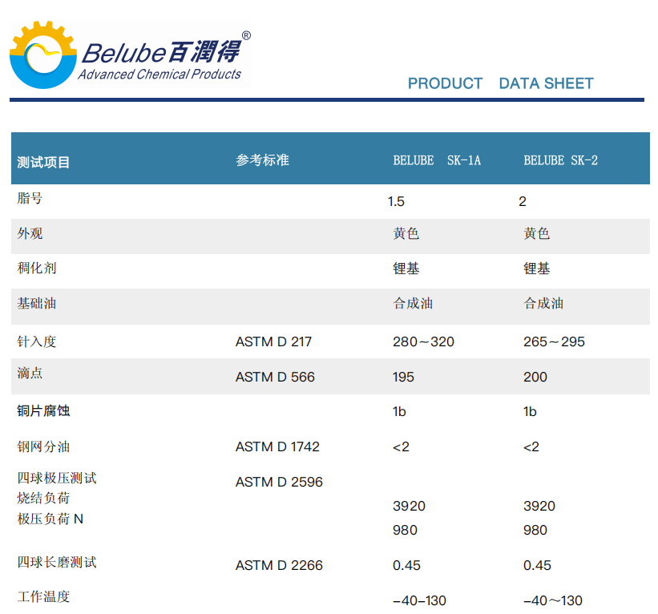
Task: Click the '脂号' row label
Action: [x=30, y=198]
